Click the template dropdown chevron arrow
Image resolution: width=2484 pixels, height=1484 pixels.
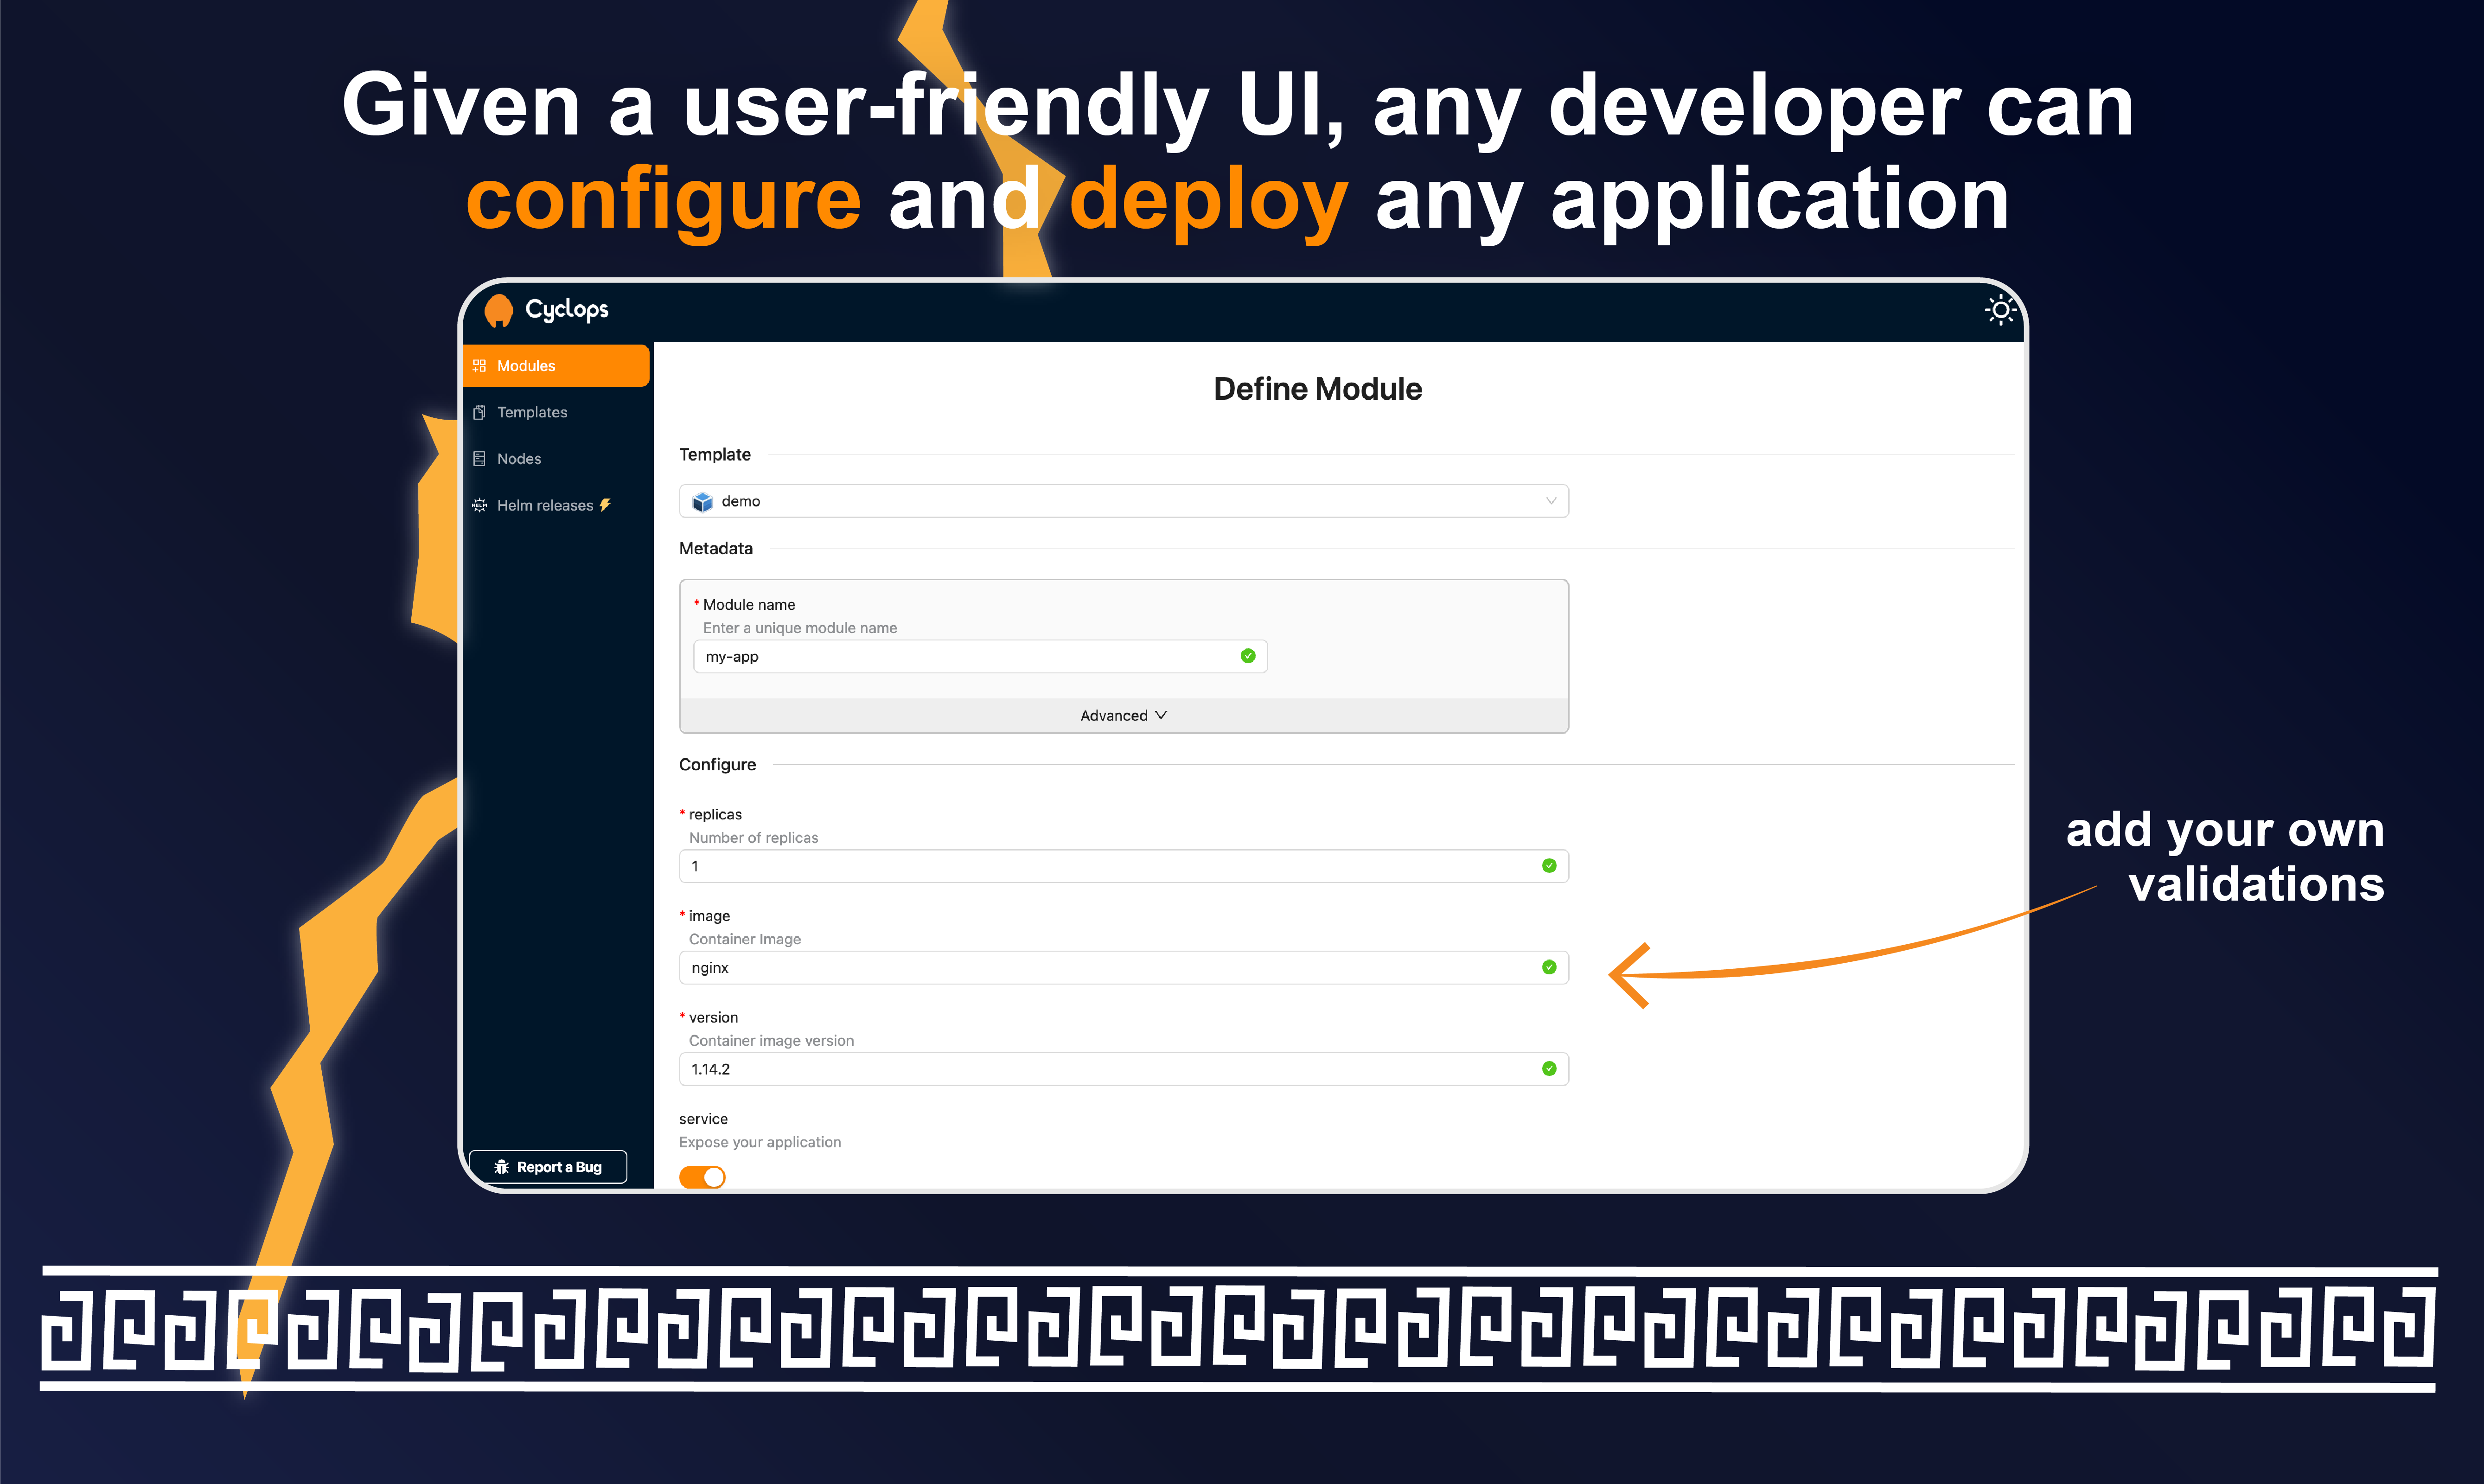[x=1551, y=501]
